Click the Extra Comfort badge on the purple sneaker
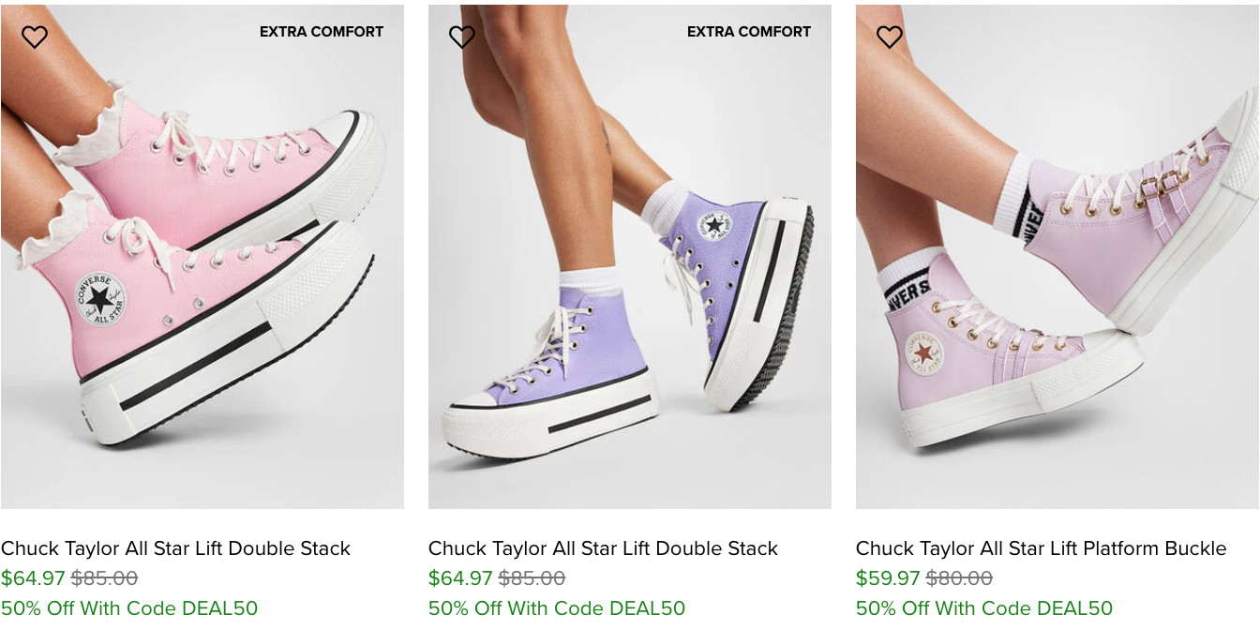The width and height of the screenshot is (1260, 630). pyautogui.click(x=749, y=32)
